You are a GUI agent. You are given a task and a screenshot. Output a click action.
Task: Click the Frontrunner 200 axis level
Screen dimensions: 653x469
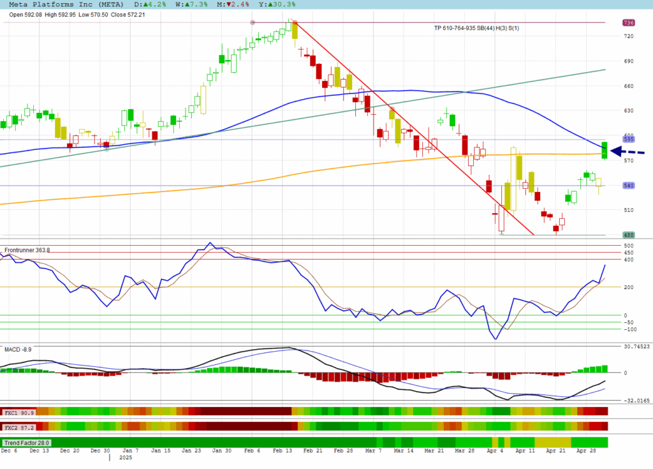pyautogui.click(x=628, y=287)
